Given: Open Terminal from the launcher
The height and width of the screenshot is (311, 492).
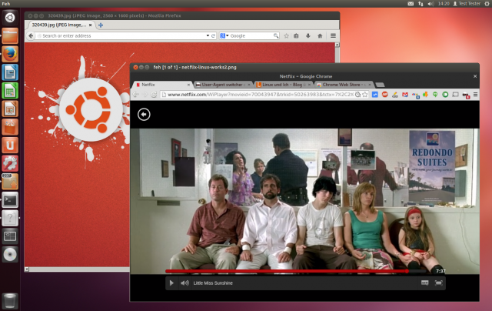Looking at the screenshot, I should 10,200.
